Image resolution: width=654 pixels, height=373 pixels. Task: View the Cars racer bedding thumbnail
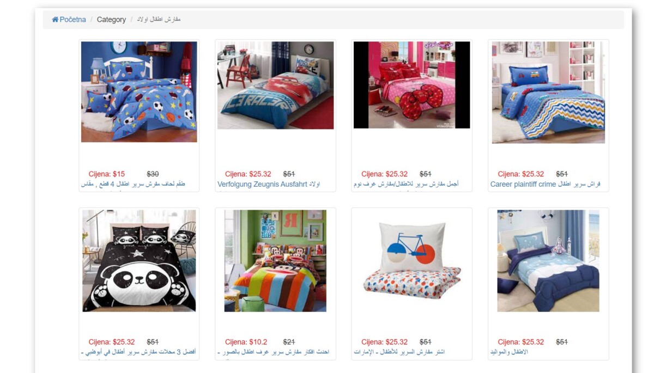(275, 85)
